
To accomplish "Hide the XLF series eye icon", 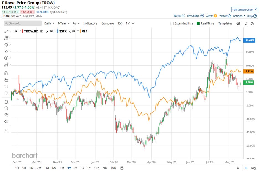I will point(74,31).
